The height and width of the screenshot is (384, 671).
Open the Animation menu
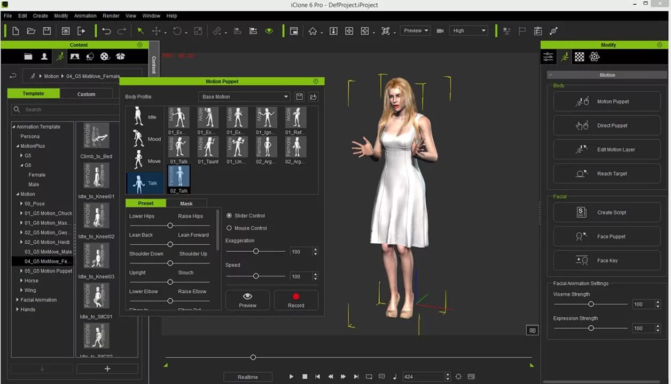85,16
